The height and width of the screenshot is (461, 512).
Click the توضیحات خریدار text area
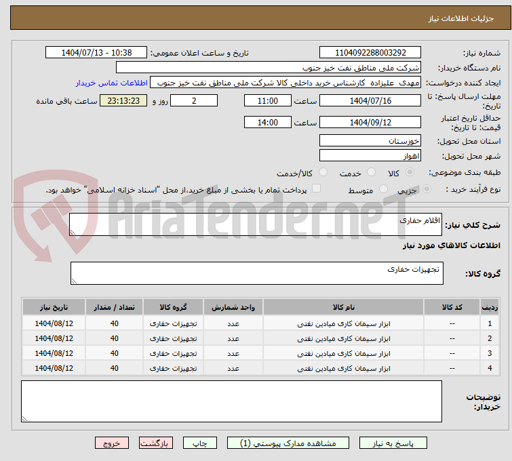click(x=231, y=401)
